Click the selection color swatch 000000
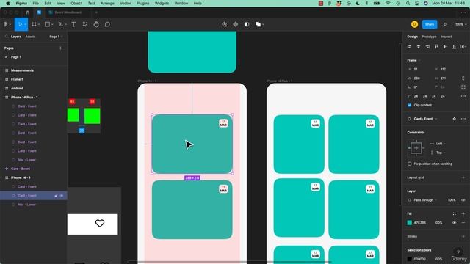 (x=410, y=259)
